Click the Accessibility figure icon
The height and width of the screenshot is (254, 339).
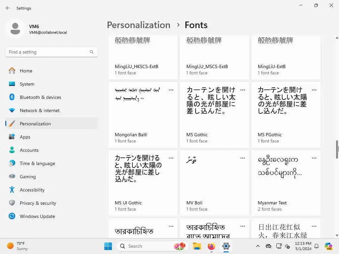(12, 190)
